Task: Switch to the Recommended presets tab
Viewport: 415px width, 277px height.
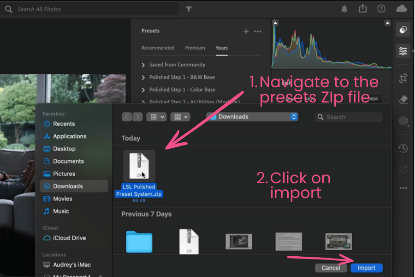Action: pos(158,48)
